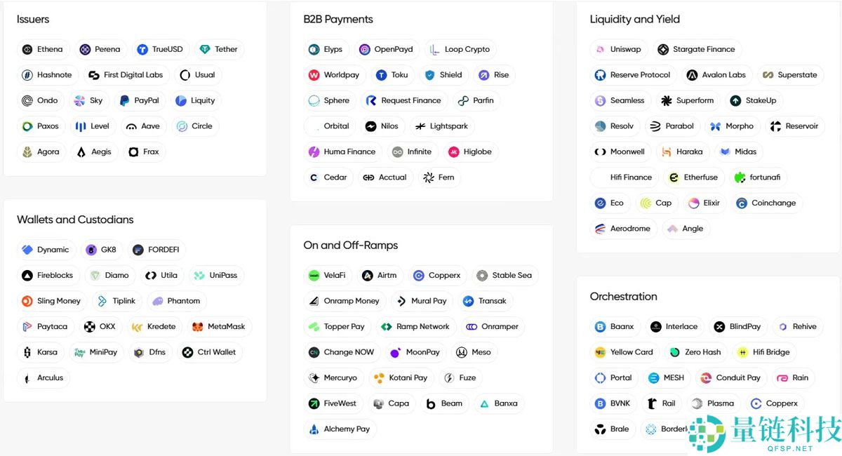Click the Tether diamond icon

(205, 50)
